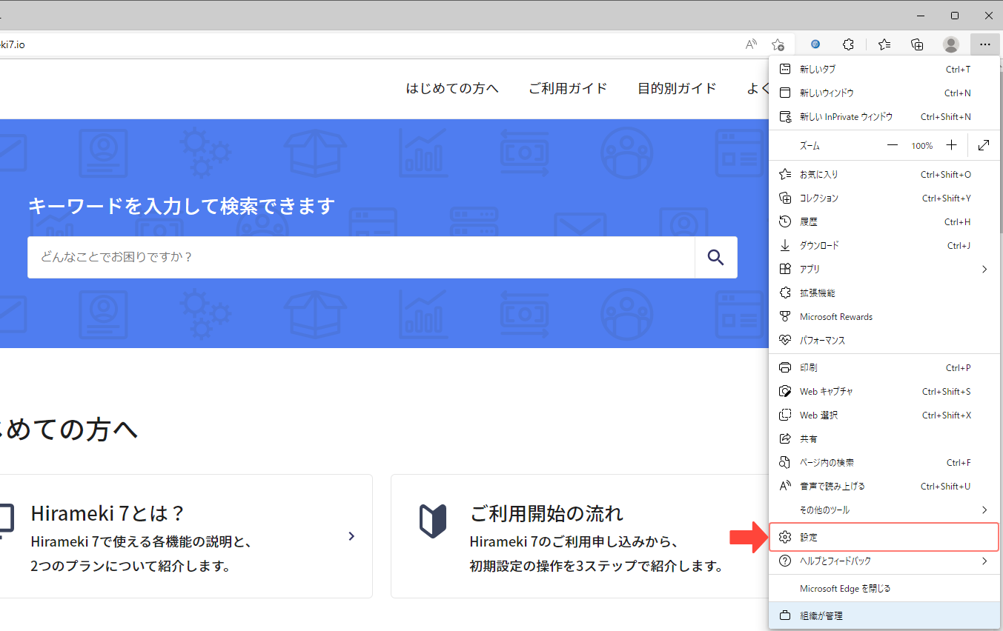Open 目的別ガイド navigation link
The width and height of the screenshot is (1003, 631).
[677, 88]
